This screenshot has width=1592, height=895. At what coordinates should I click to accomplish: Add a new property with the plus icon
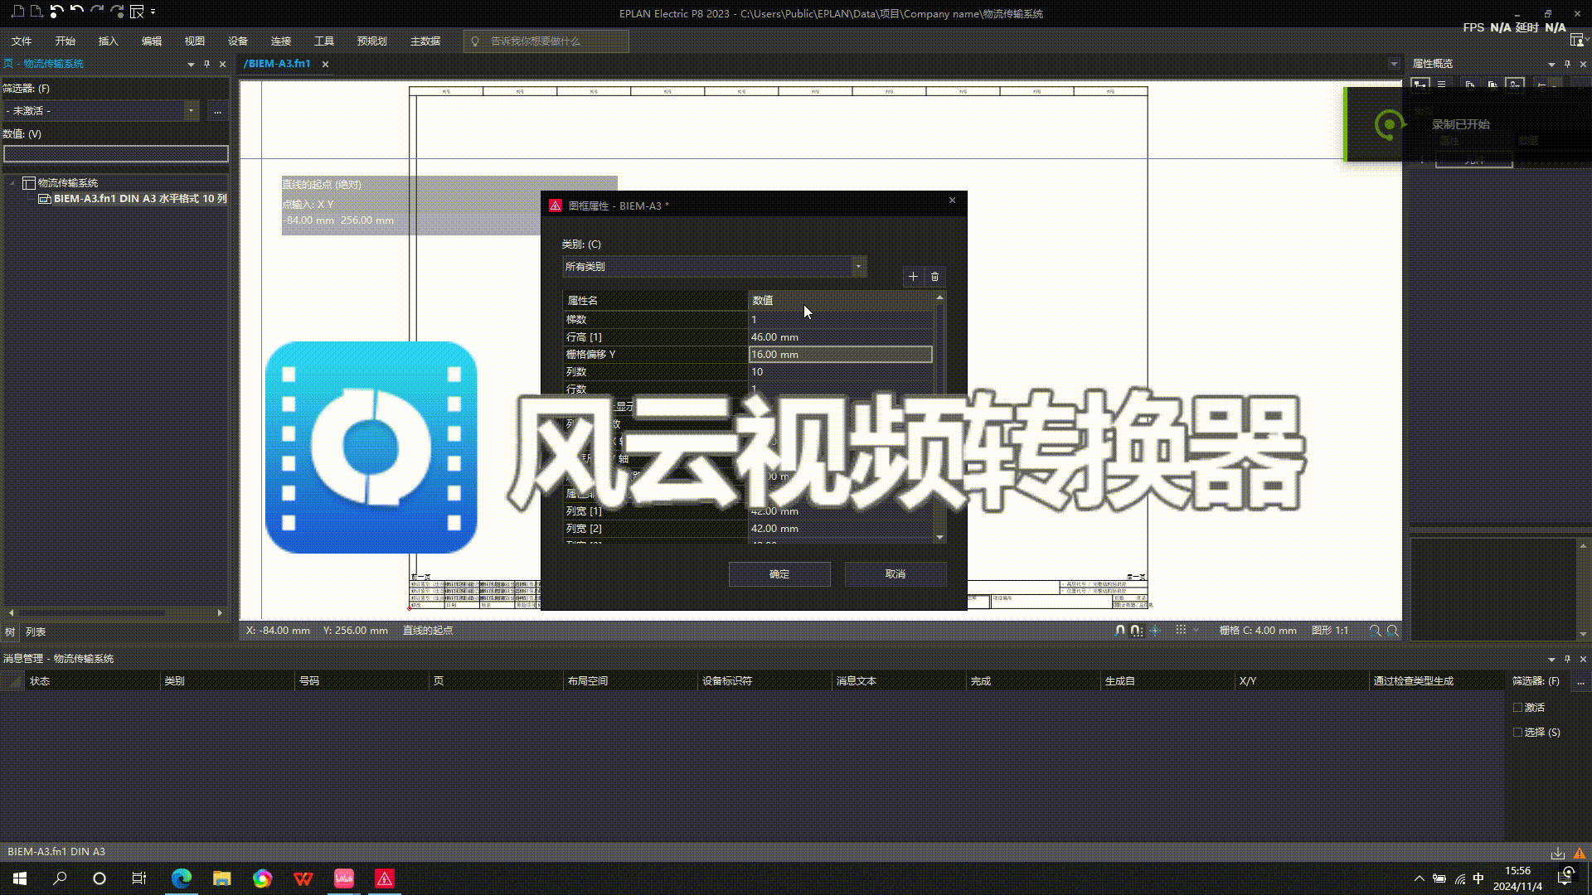point(913,277)
